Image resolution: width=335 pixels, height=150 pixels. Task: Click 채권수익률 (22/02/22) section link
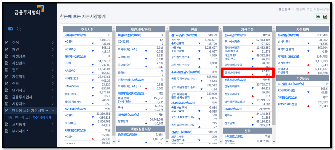130,35
